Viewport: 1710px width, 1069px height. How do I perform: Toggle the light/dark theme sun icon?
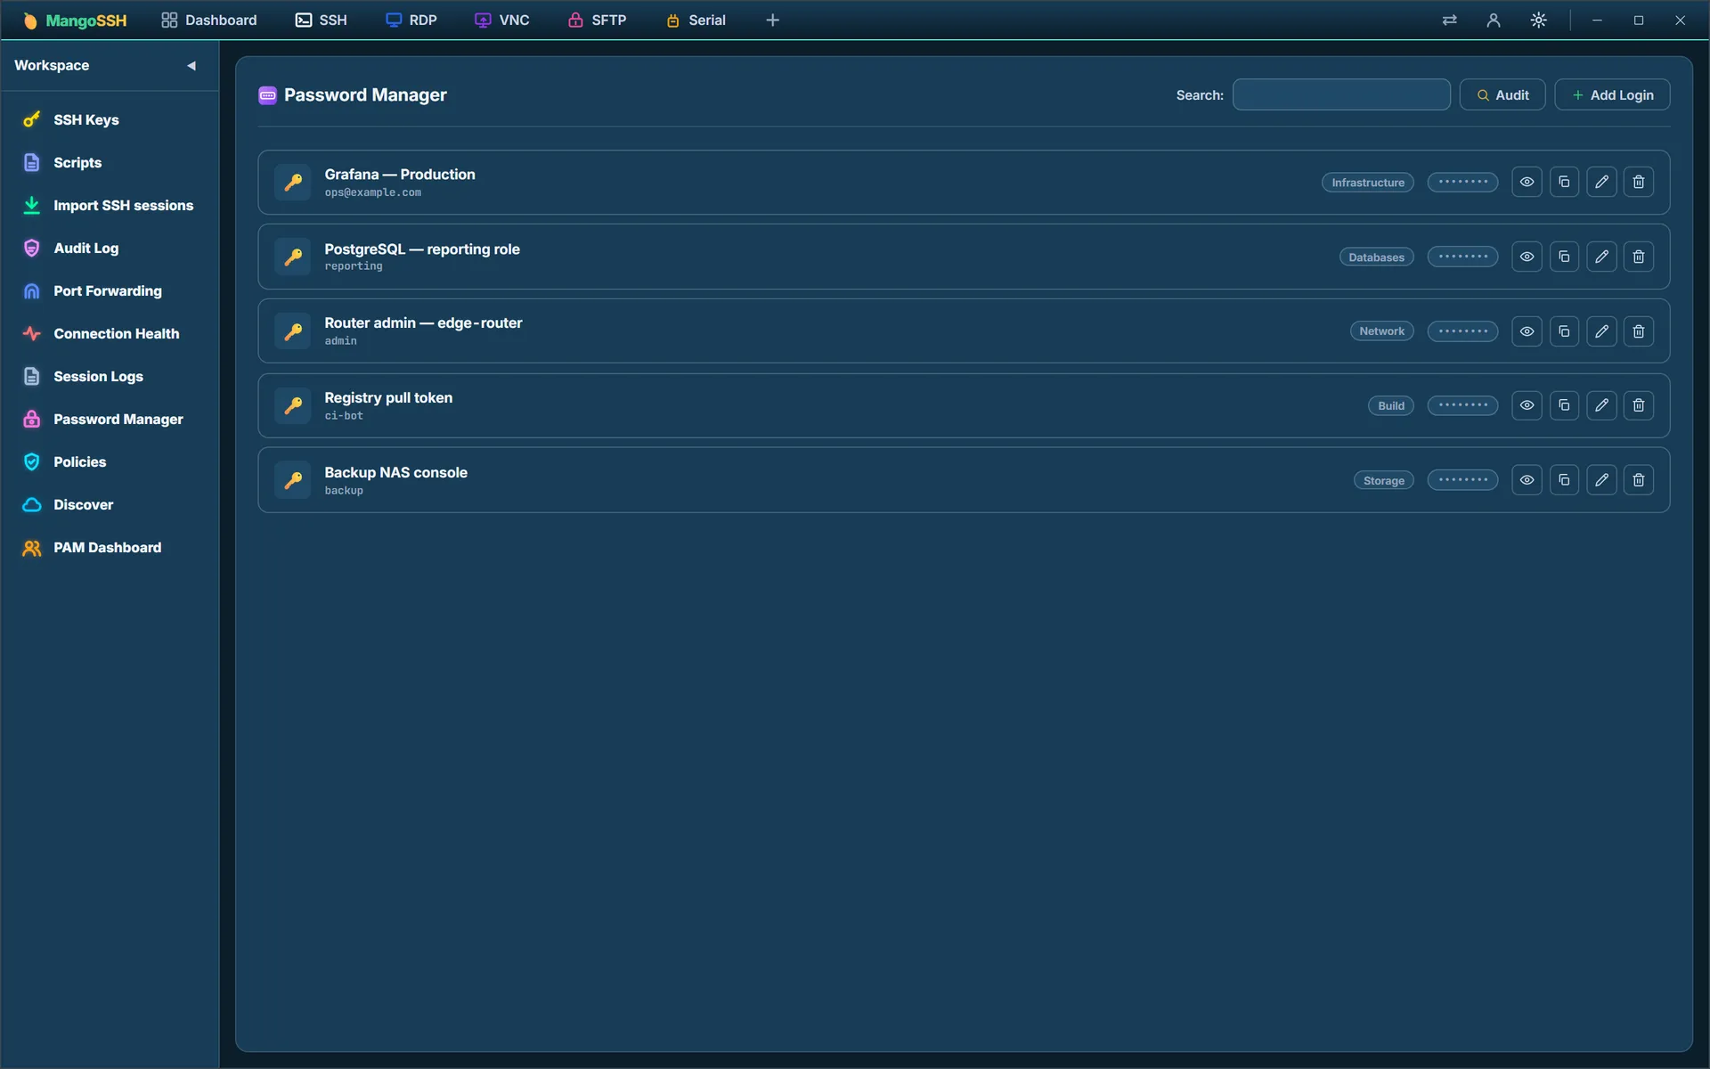[x=1539, y=20]
